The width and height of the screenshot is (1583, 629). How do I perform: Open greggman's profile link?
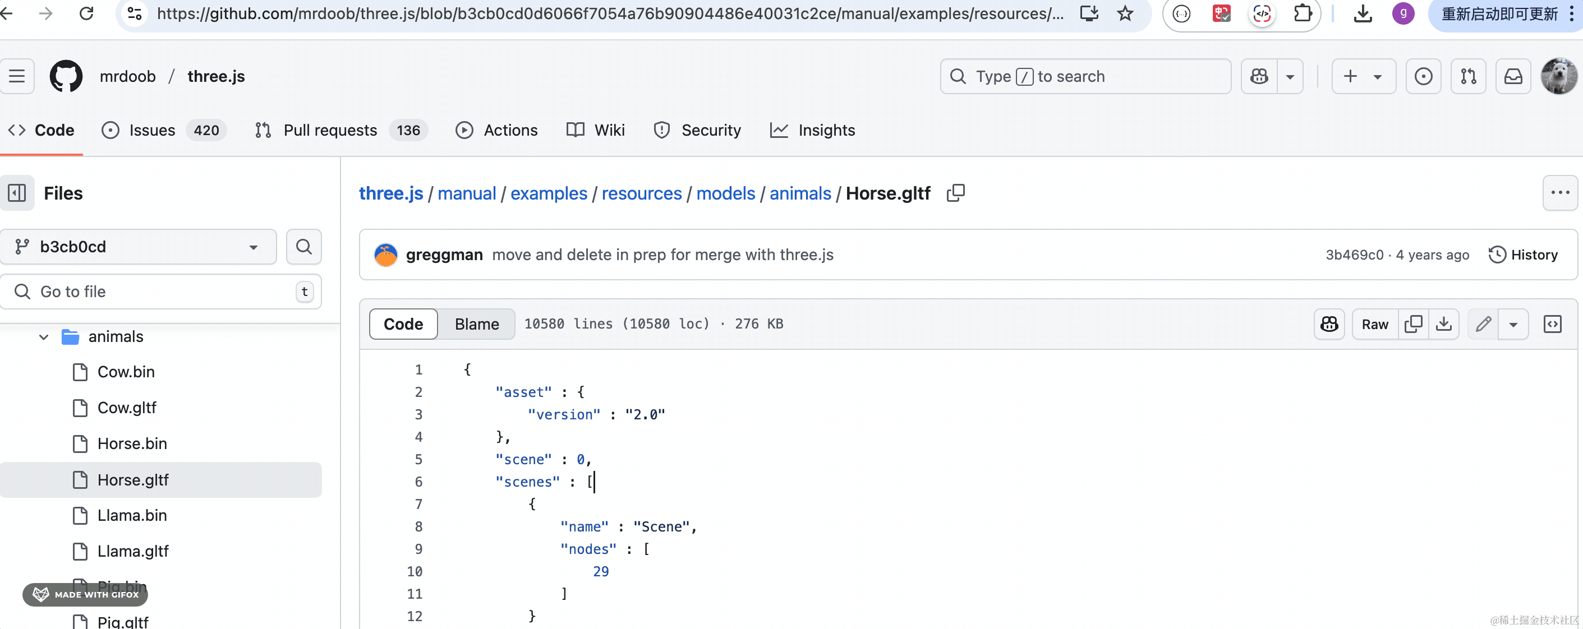(x=444, y=255)
